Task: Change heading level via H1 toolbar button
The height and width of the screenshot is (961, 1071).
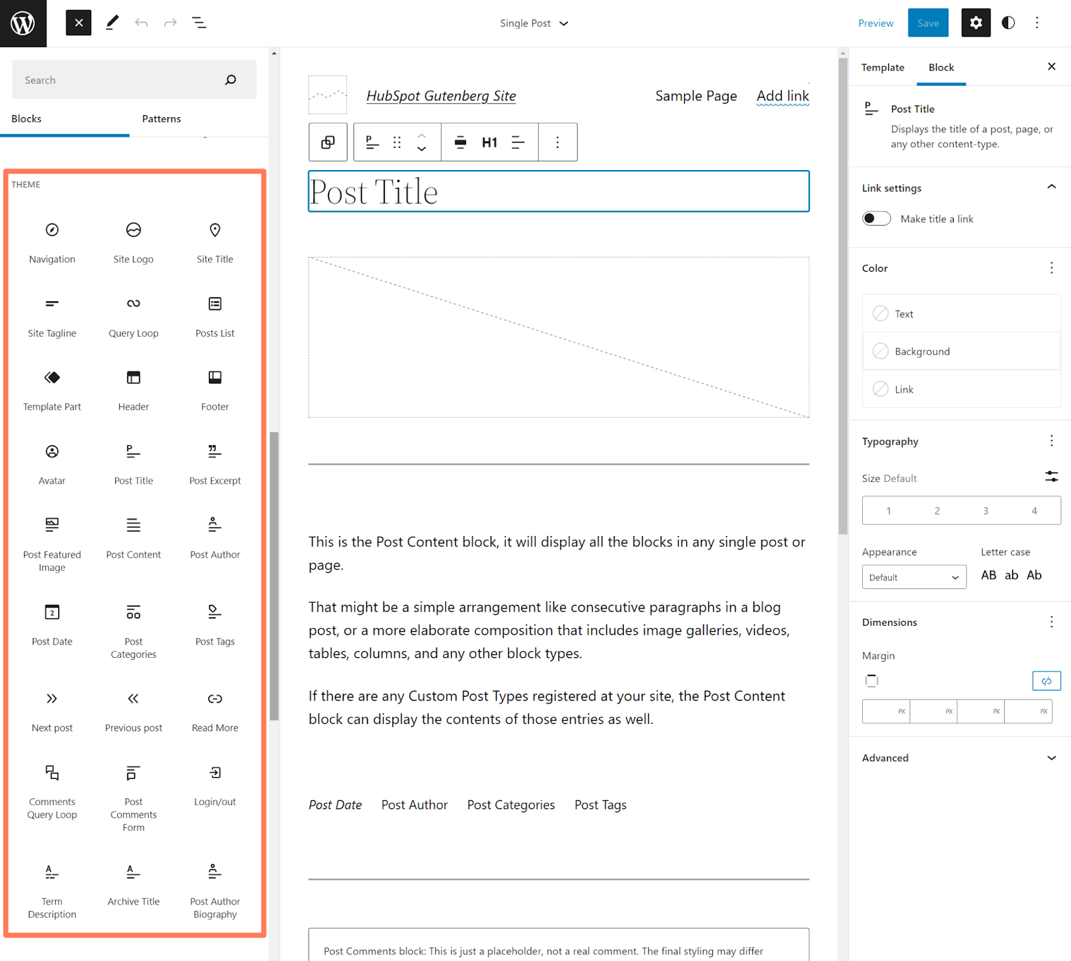Action: [489, 142]
